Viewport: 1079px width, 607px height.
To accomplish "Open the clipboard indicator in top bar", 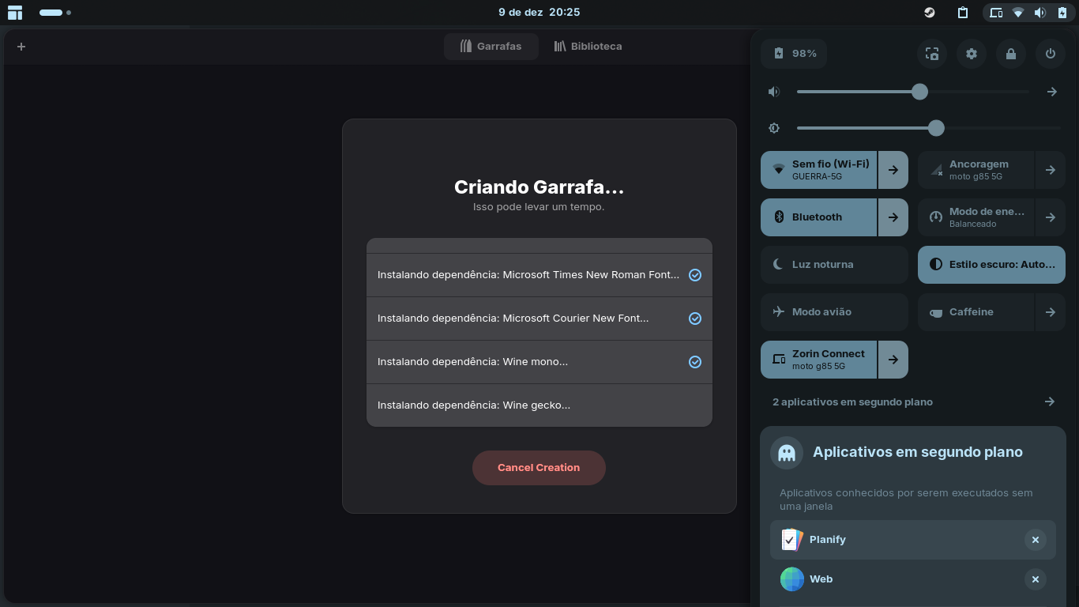I will (963, 13).
